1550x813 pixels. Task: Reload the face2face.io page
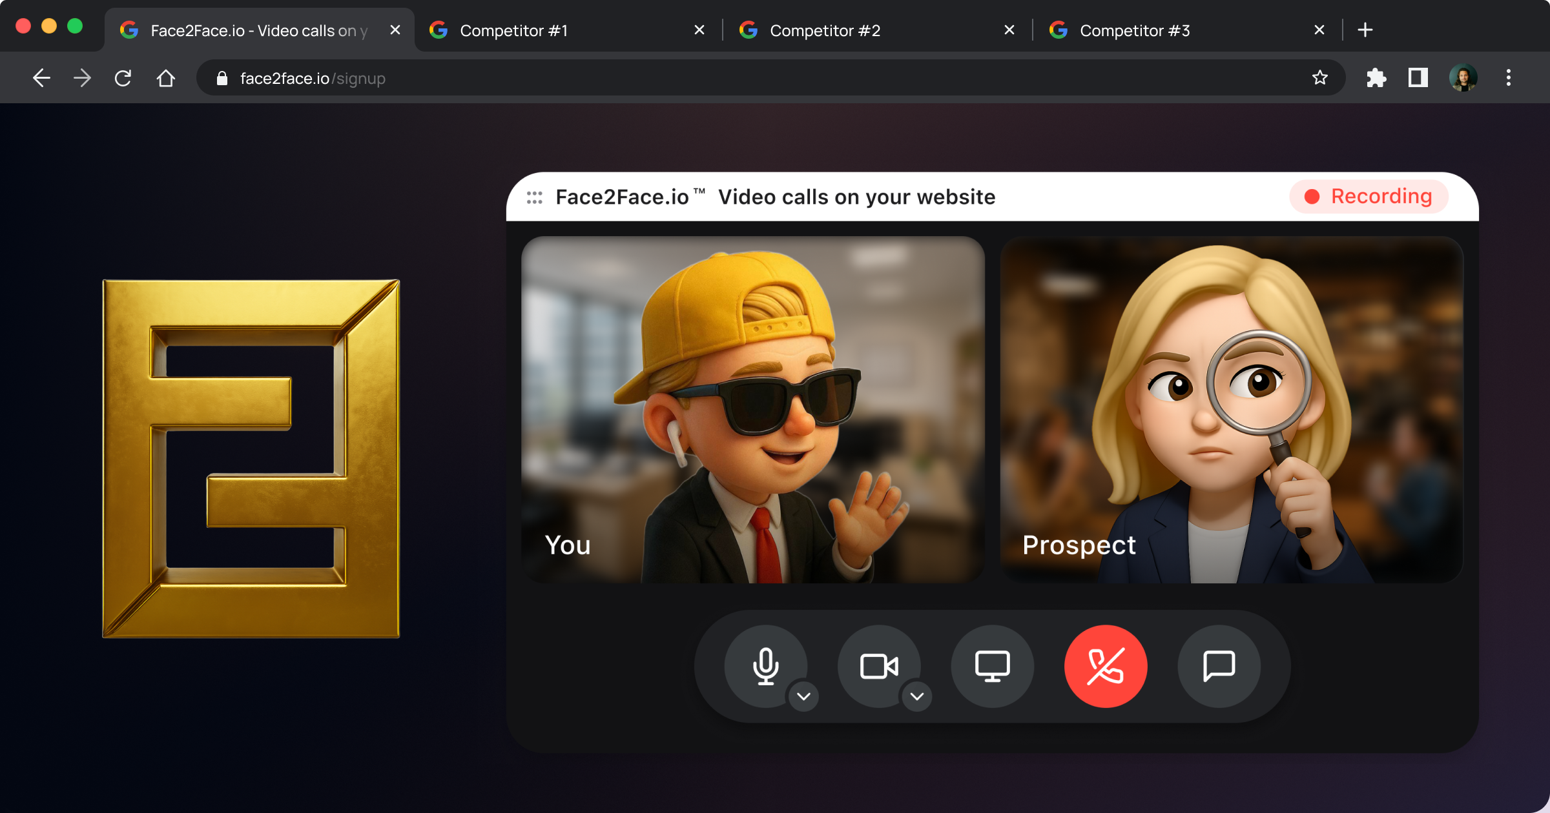123,78
